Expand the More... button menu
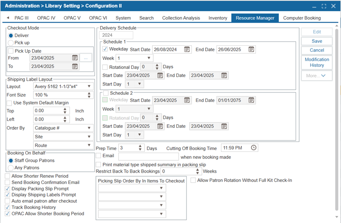341x223 pixels. [x=316, y=76]
